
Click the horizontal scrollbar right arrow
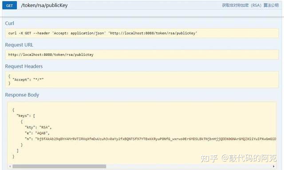click(274, 166)
